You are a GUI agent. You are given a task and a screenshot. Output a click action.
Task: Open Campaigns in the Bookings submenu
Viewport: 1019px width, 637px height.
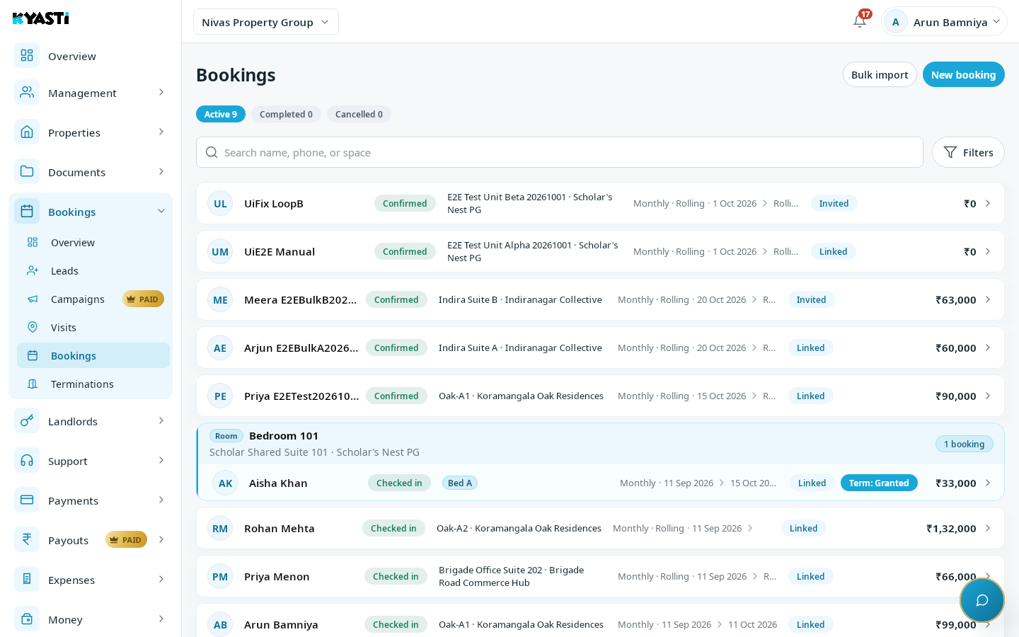[93, 299]
